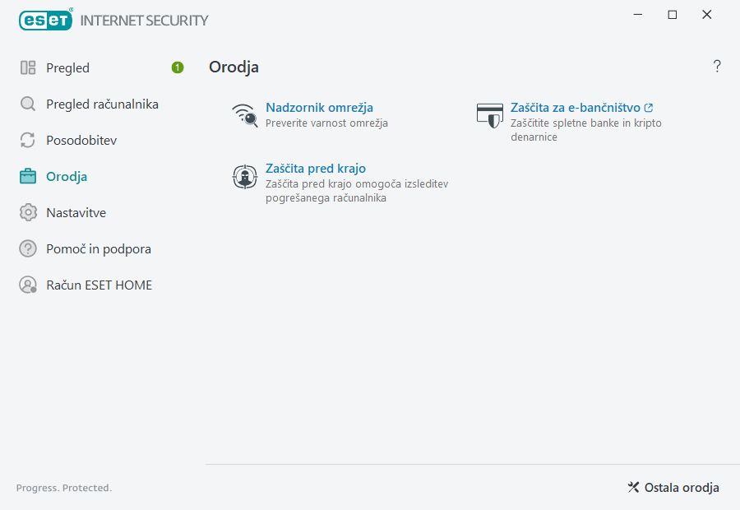
Task: Select the Zaščita pred krajo fingerprint icon
Action: point(244,176)
